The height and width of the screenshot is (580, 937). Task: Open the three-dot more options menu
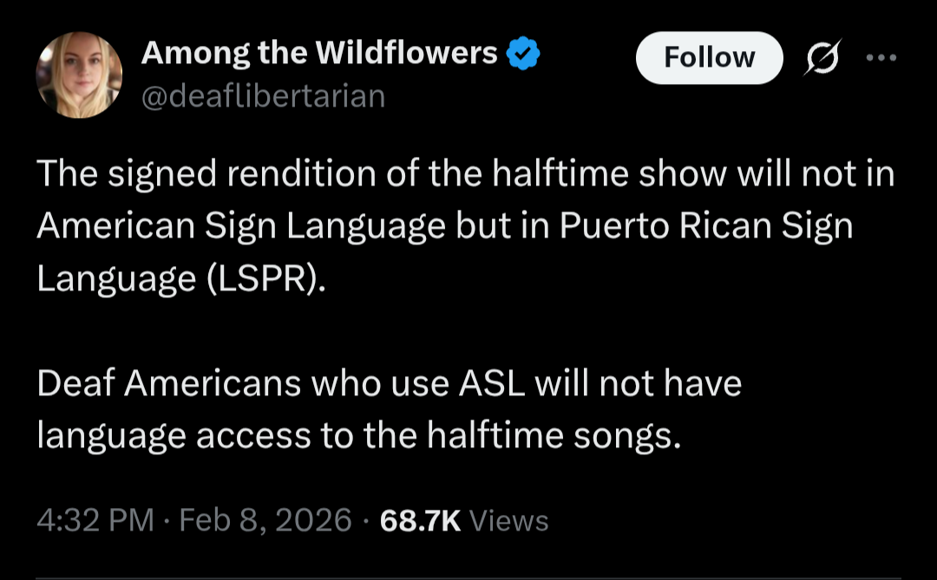[x=881, y=57]
